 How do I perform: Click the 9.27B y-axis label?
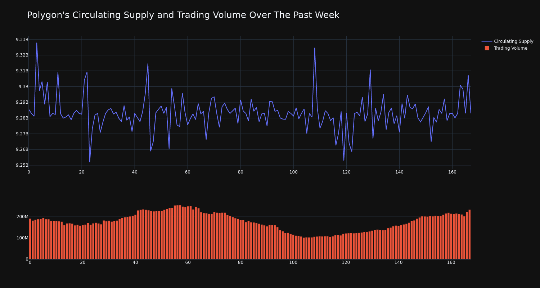click(x=22, y=134)
